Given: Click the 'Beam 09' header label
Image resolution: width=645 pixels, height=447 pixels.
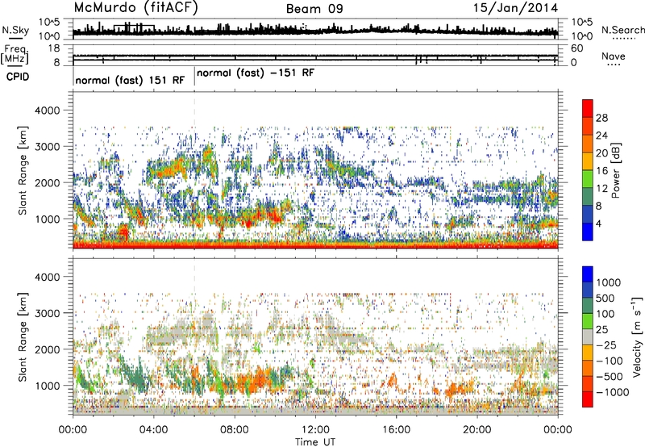Looking at the screenshot, I should 314,9.
